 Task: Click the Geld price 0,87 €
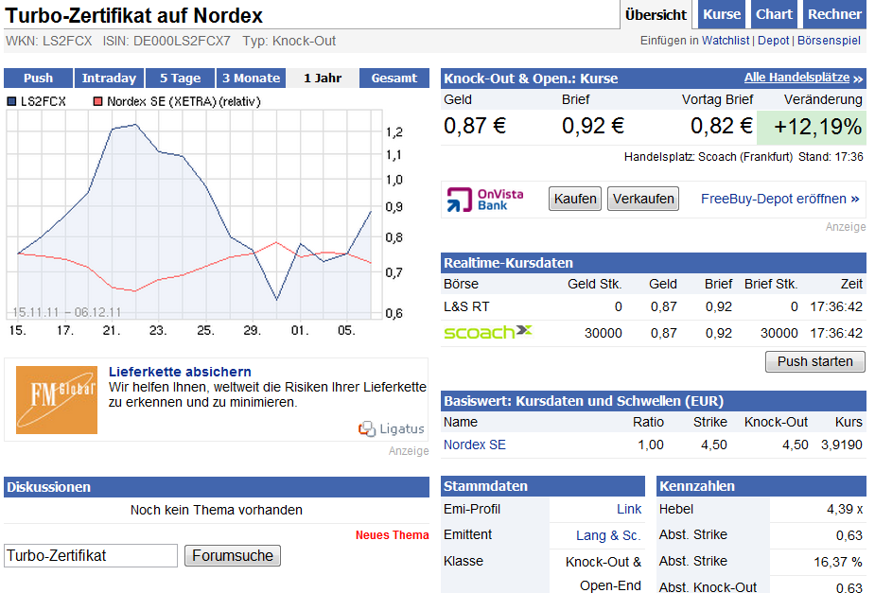(x=475, y=126)
